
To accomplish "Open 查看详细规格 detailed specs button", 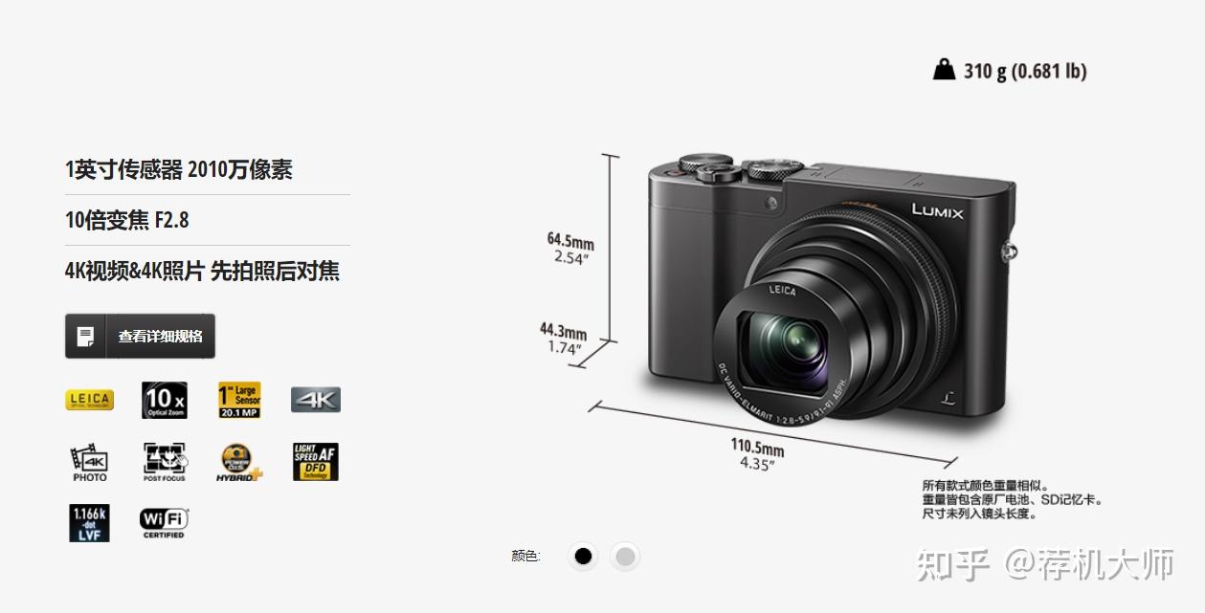I will [x=140, y=337].
